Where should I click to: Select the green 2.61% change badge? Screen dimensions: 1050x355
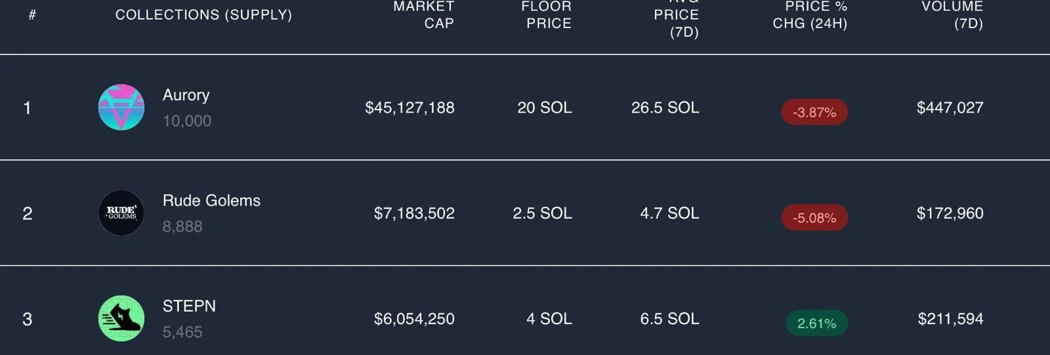pos(817,323)
